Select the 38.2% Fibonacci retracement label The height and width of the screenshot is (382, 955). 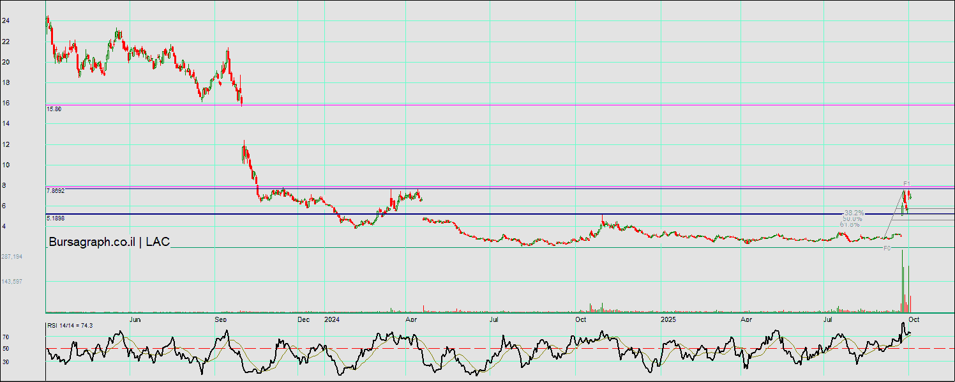(x=853, y=213)
